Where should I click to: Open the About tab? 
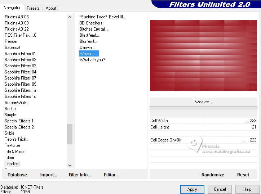coord(51,8)
